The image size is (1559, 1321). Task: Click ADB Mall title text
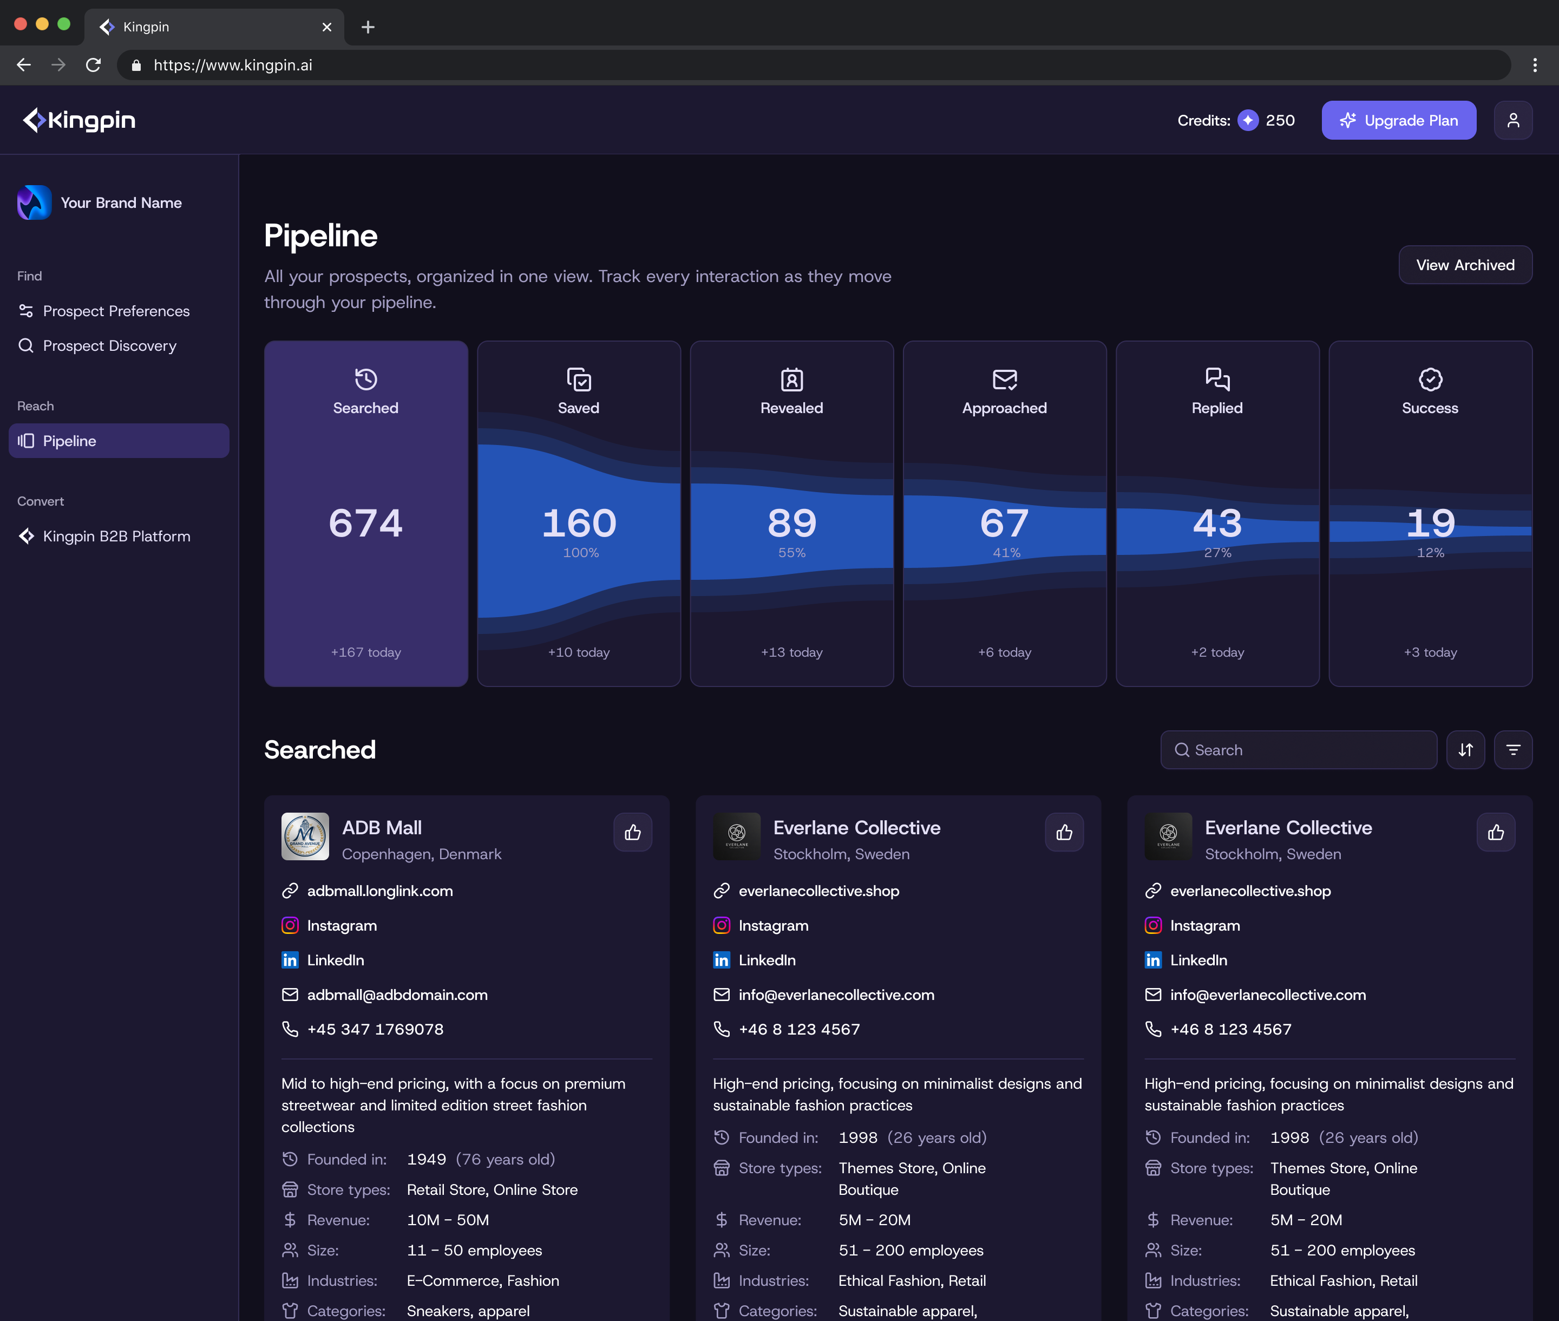(381, 827)
